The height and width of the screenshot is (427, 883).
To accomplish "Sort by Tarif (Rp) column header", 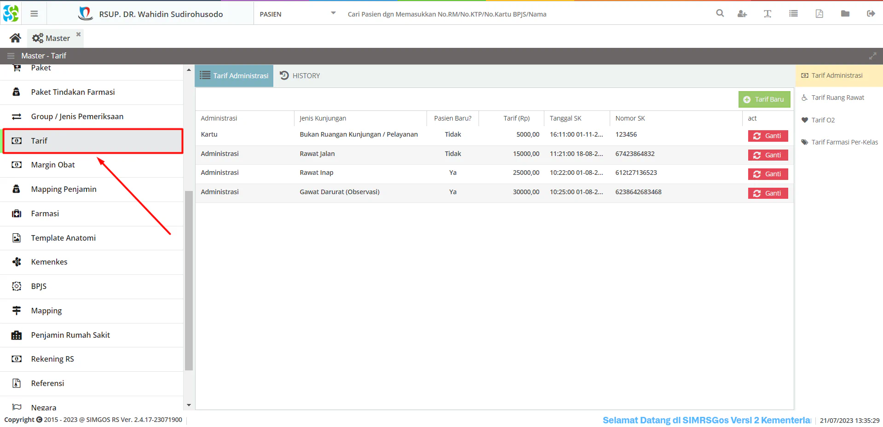I will 511,118.
